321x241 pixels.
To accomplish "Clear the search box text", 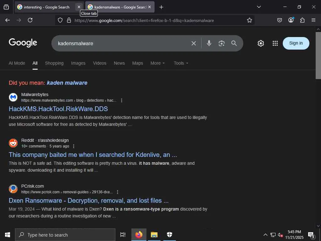I will tap(193, 43).
